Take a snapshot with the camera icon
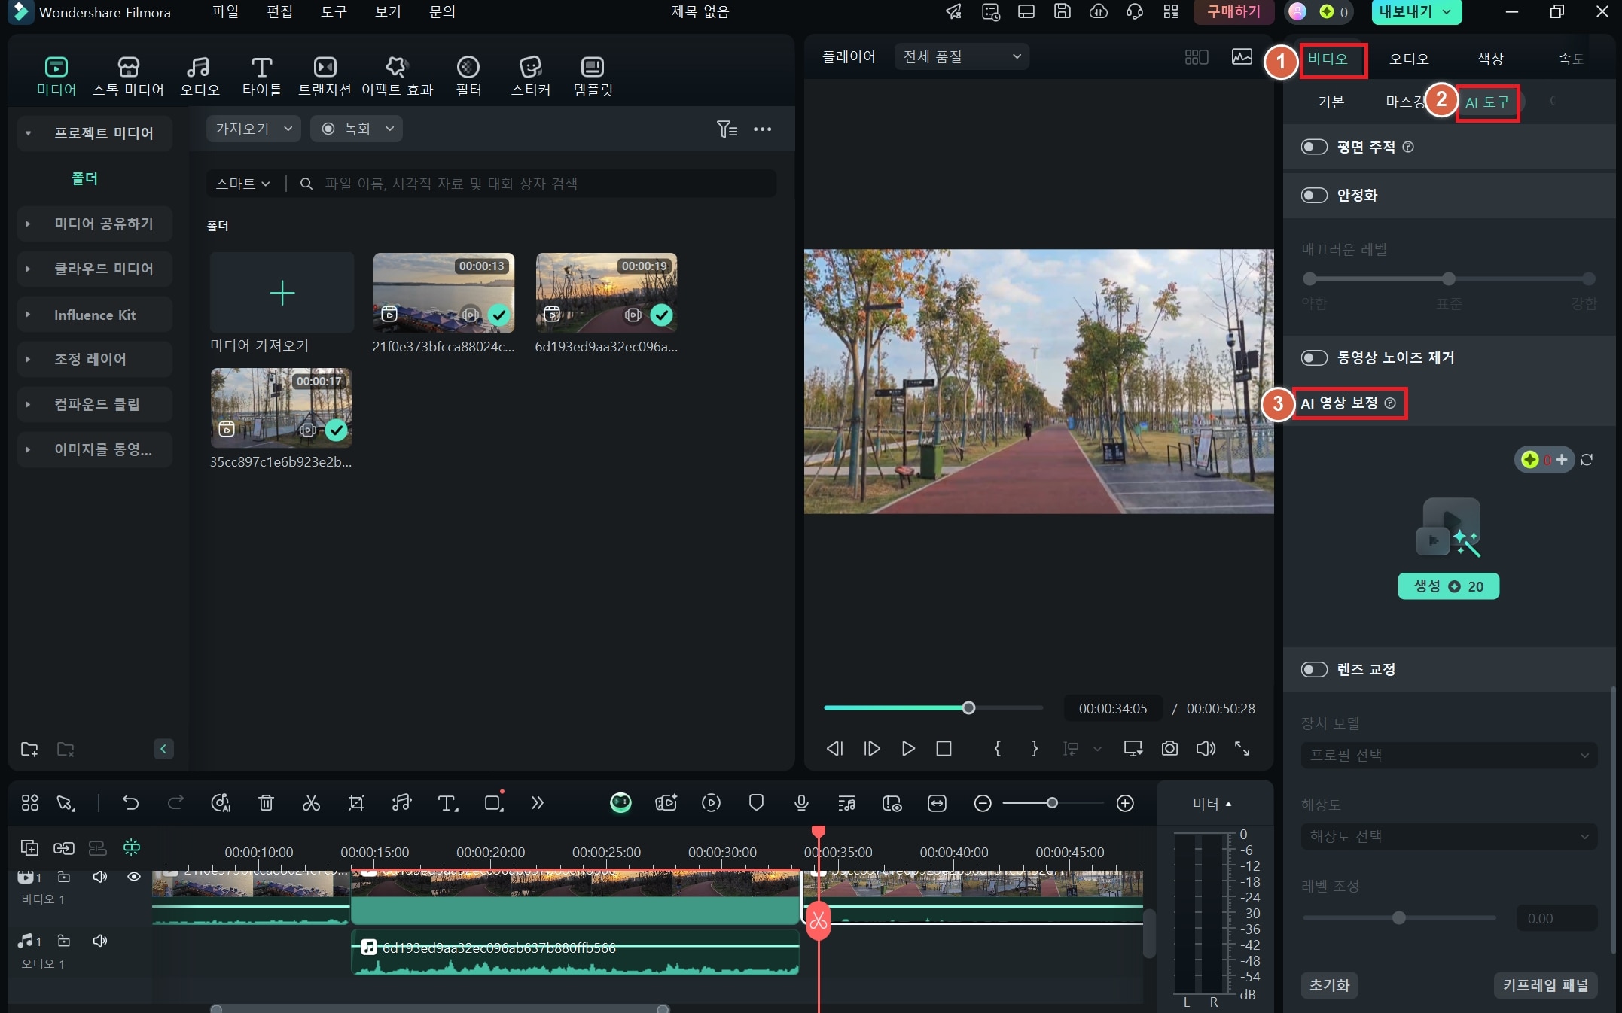The width and height of the screenshot is (1622, 1013). (x=1169, y=748)
